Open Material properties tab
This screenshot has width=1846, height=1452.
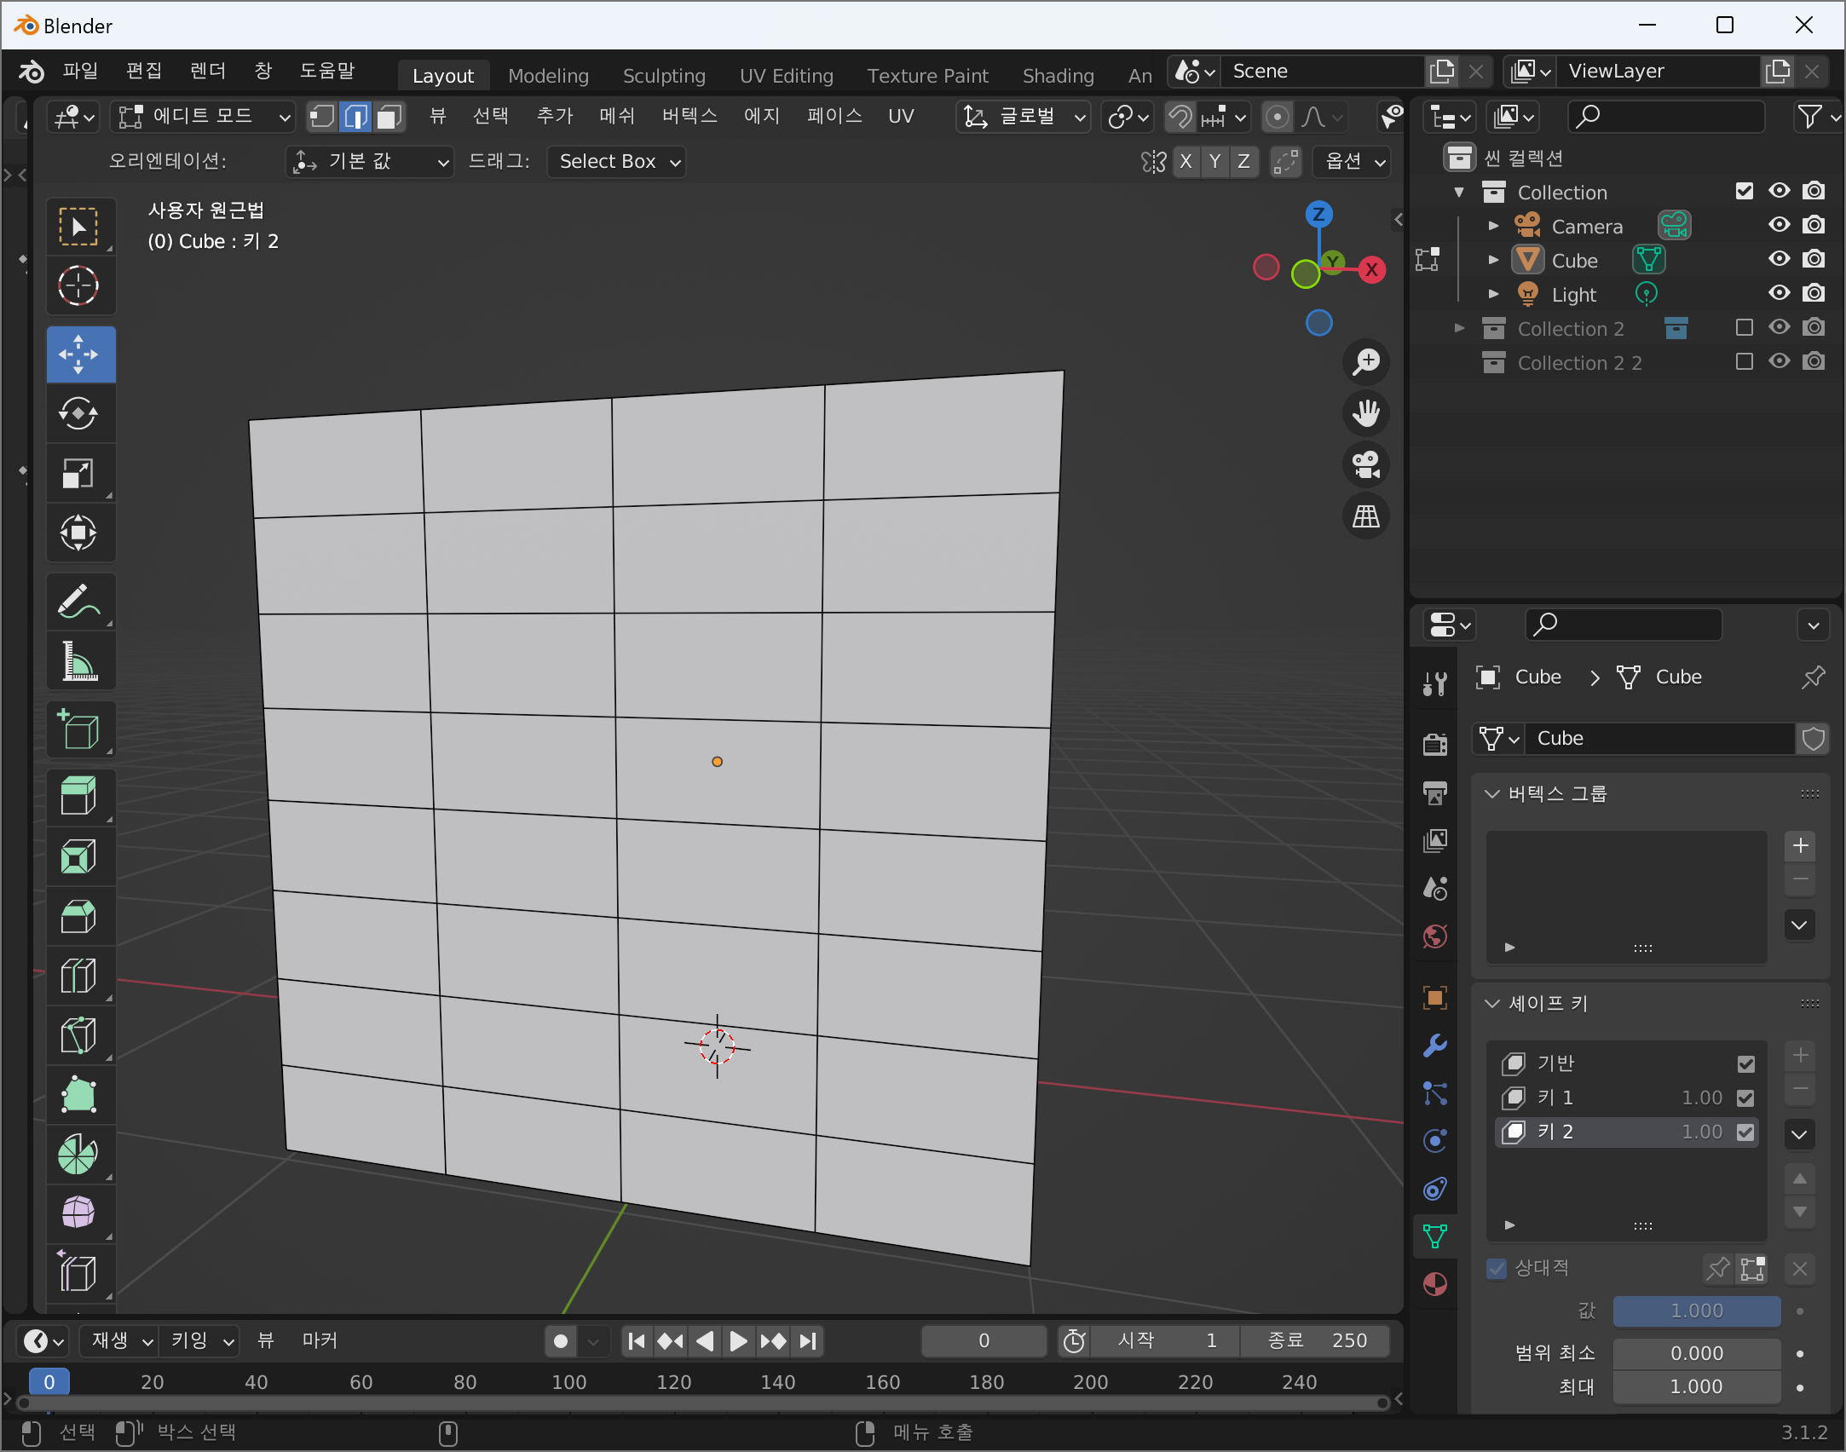[1435, 1283]
